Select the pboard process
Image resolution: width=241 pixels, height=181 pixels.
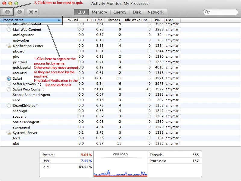coord(120,51)
